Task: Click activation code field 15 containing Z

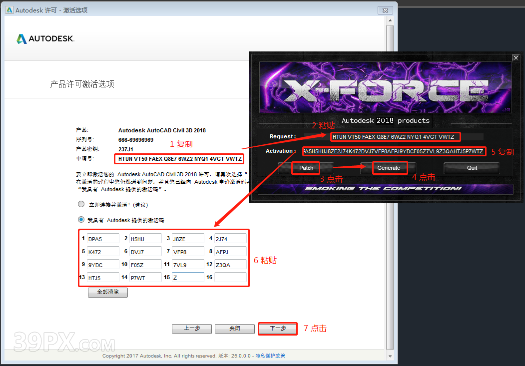Action: [x=188, y=277]
